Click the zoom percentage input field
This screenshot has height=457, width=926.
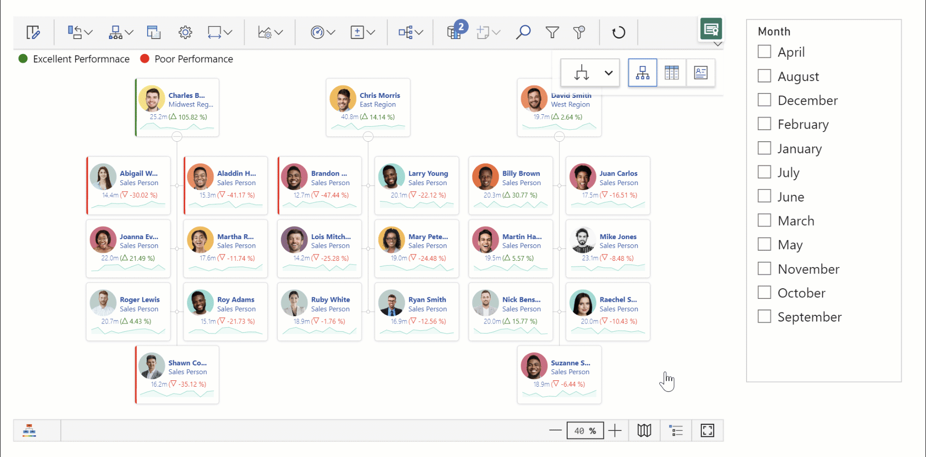coord(585,430)
